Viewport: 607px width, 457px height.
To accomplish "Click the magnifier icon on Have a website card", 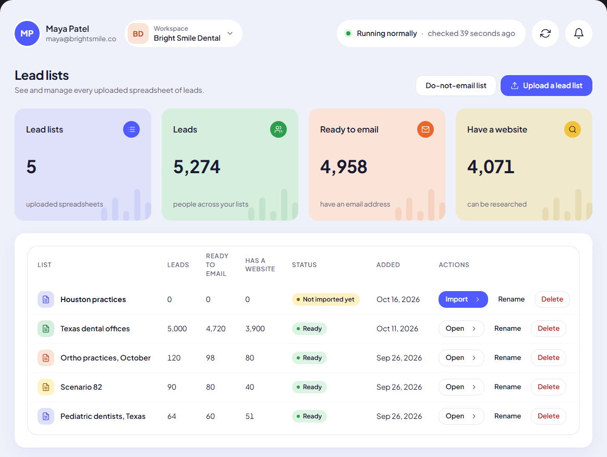I will pos(573,129).
